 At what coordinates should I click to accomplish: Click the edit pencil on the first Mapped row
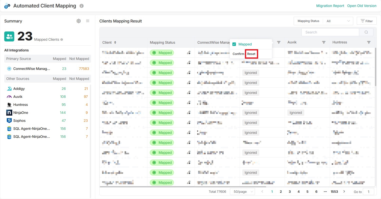coord(189,53)
